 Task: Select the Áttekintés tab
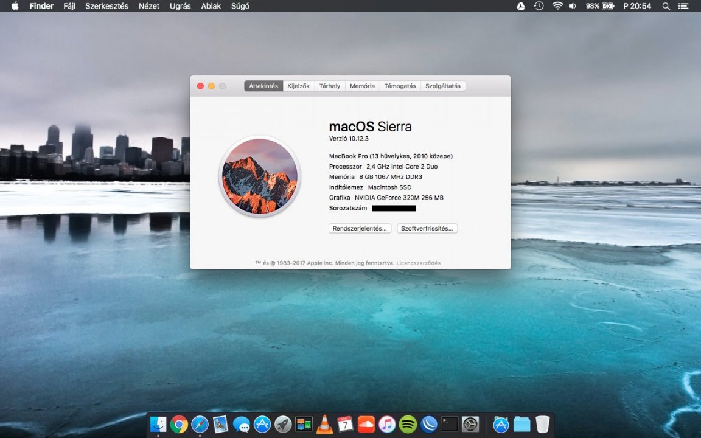coord(263,86)
